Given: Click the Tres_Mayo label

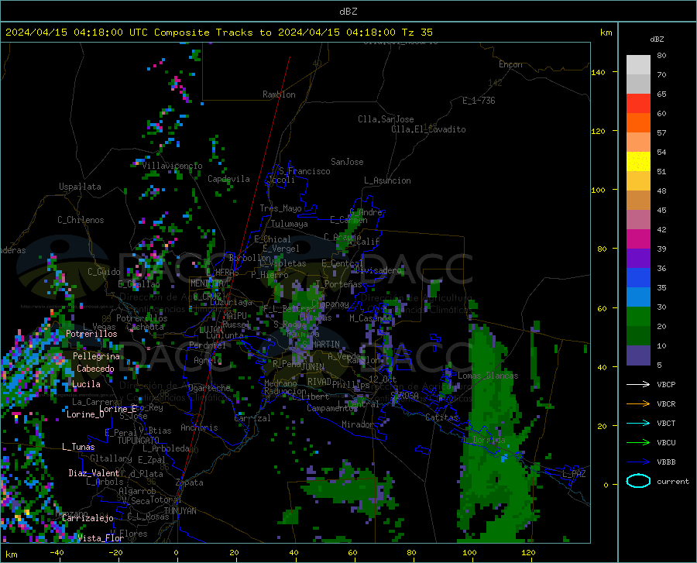Looking at the screenshot, I should (x=280, y=208).
